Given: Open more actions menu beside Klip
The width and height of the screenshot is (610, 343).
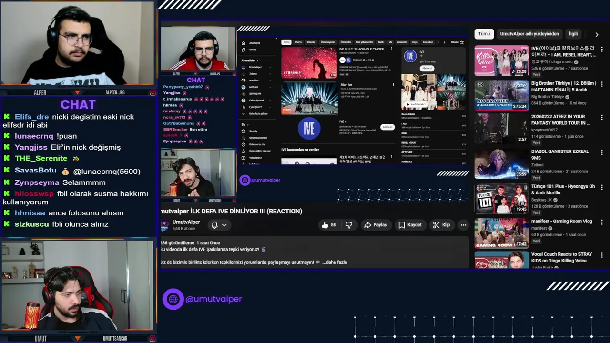Looking at the screenshot, I should pyautogui.click(x=463, y=225).
